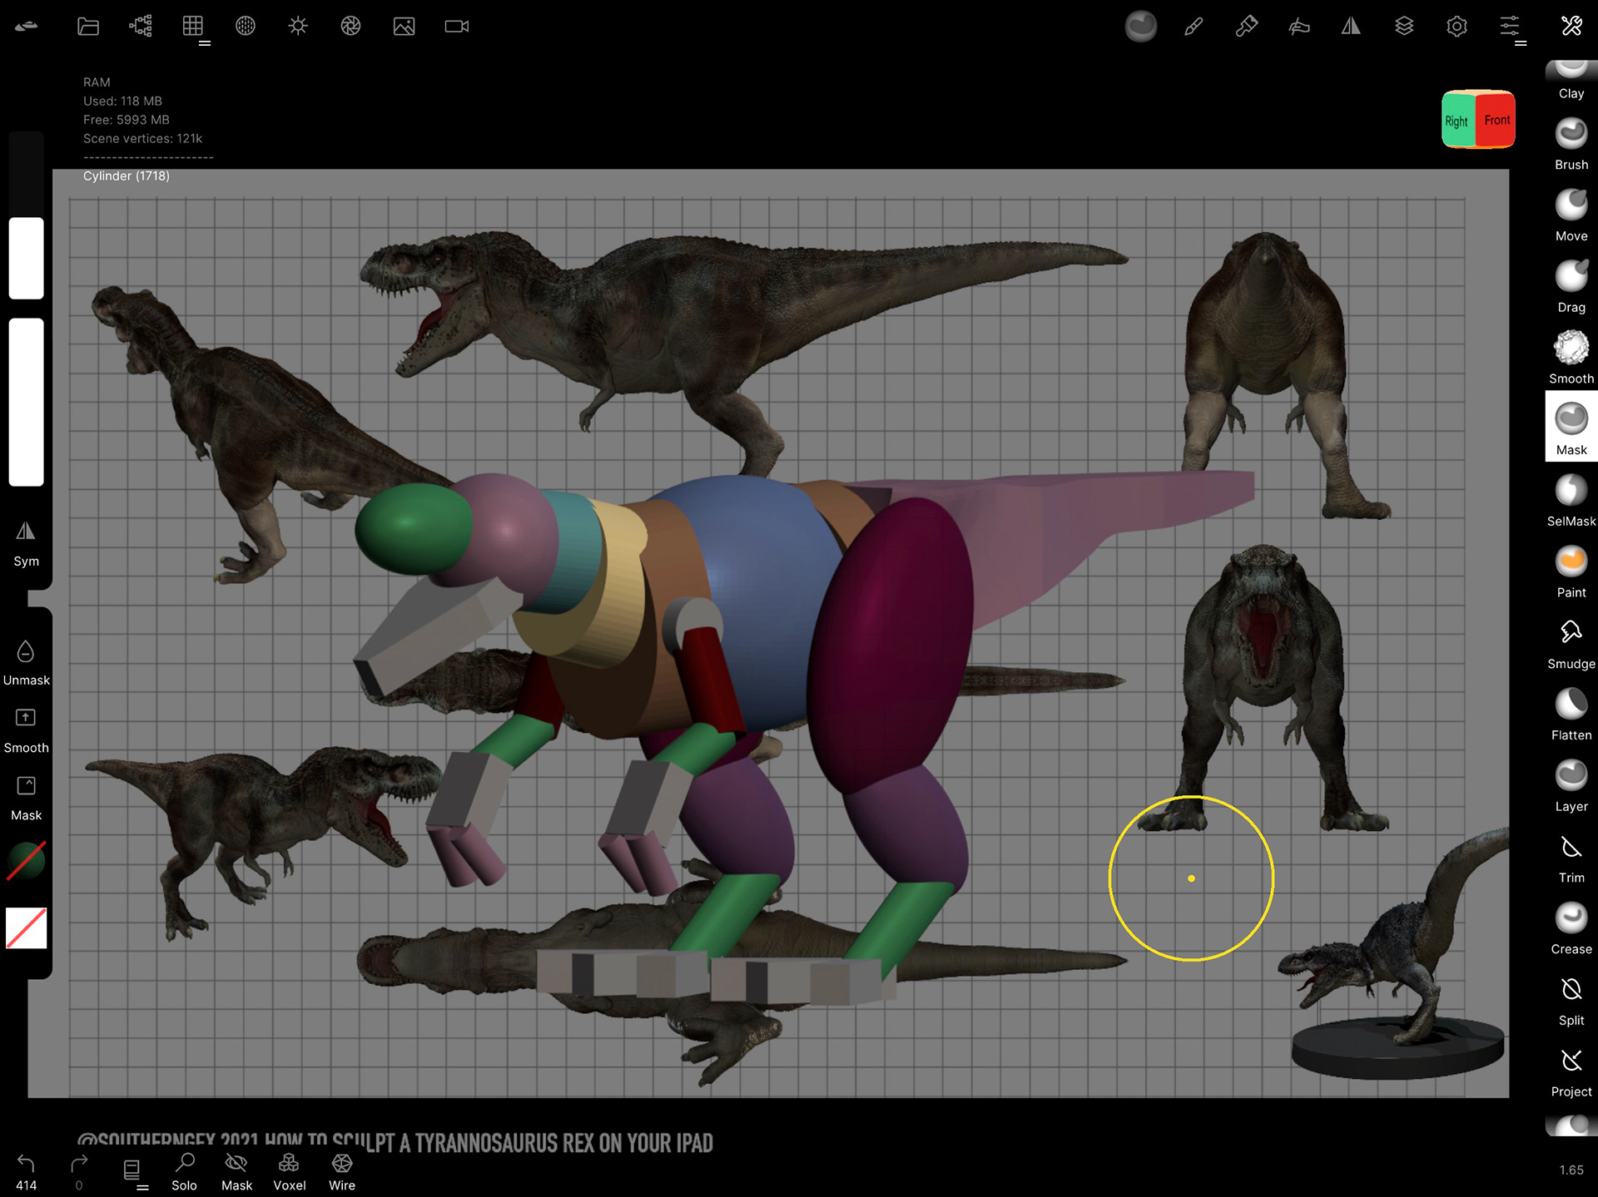Open the Layers stack menu
The image size is (1598, 1197).
coord(1404,27)
